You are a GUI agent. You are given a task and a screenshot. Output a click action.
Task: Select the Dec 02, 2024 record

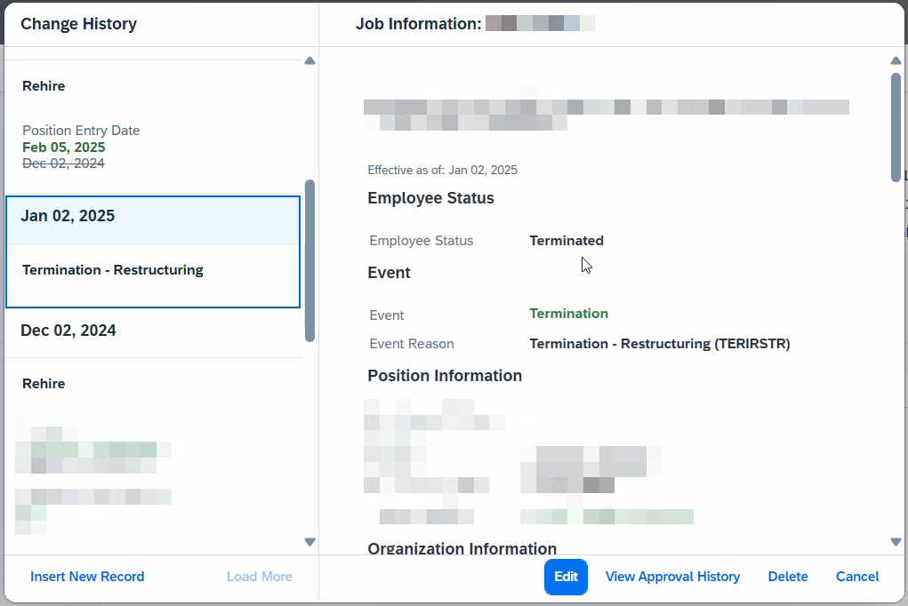pos(68,331)
